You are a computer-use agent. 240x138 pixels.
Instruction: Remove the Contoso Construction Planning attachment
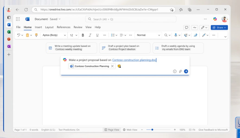[112, 66]
